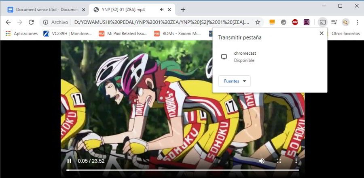Bookmark this page with the star icon
Viewport: 364px width, 178px height.
tap(258, 22)
